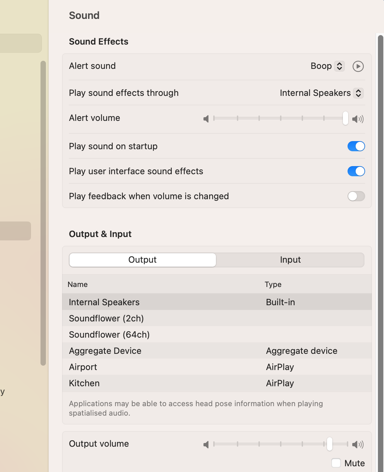Select Soundflower (2ch) output device
Screen dimensions: 384x472
pos(106,318)
